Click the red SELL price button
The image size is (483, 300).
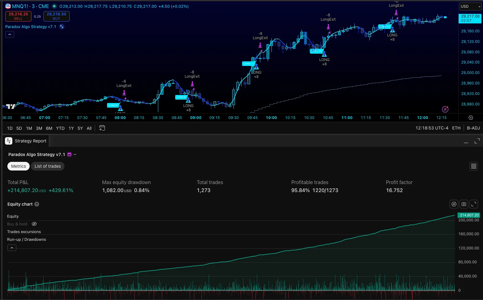pyautogui.click(x=18, y=16)
